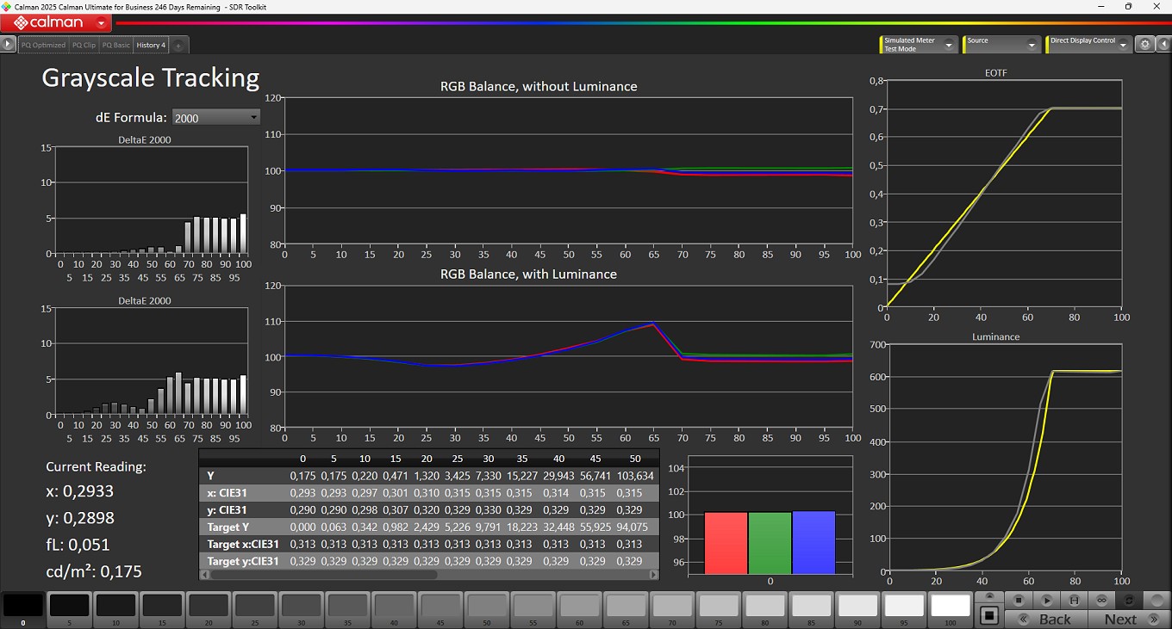
Task: Click the Target Y value 94,075
Action: [637, 527]
